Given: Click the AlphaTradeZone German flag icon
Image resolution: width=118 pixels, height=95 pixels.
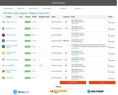Looking at the screenshot, I should click(64, 41).
